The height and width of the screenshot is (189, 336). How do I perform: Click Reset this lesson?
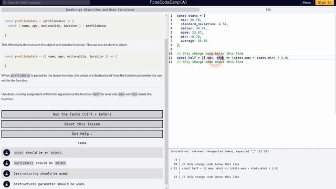tap(82, 124)
